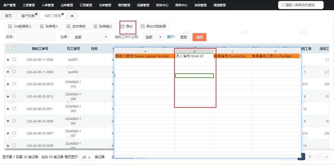Click the 姓名 column header
The height and width of the screenshot is (165, 334).
coord(94,49)
